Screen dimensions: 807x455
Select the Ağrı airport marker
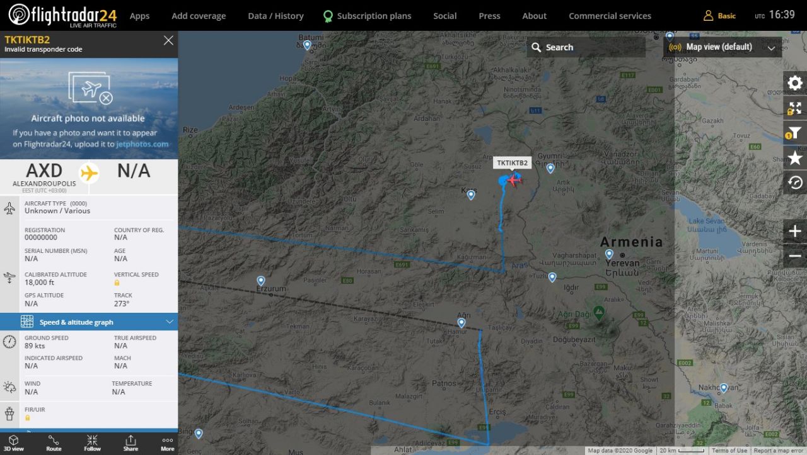(x=462, y=323)
